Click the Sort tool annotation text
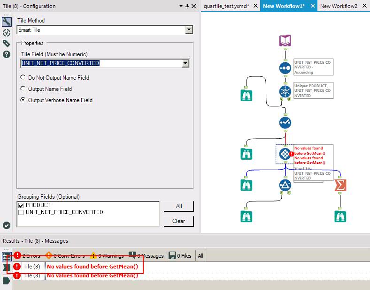 313,67
